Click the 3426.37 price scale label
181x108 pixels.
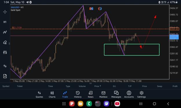(174, 8)
